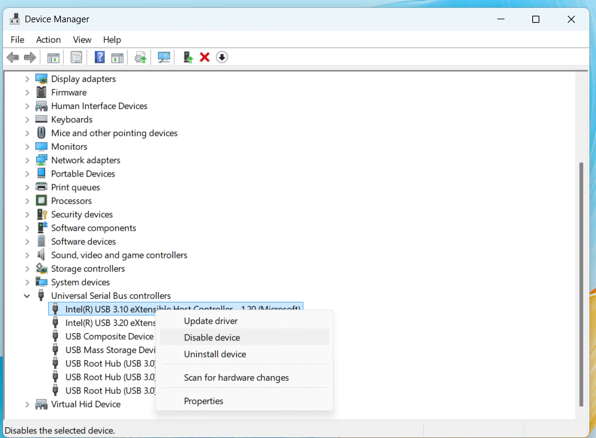Expand the Sound, video and game controllers category
The width and height of the screenshot is (596, 438).
pos(27,255)
